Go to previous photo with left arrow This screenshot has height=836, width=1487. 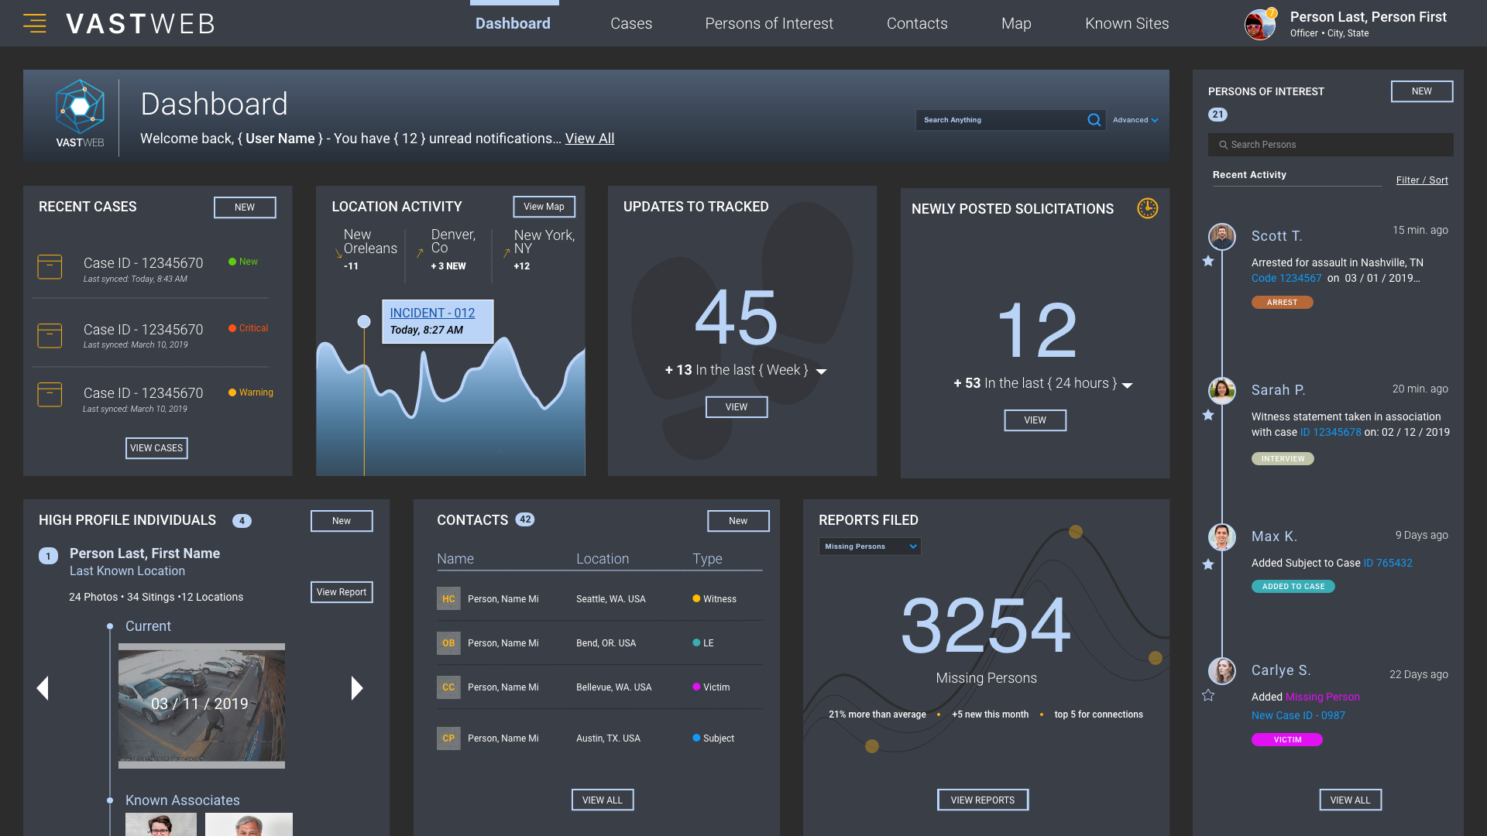(43, 688)
